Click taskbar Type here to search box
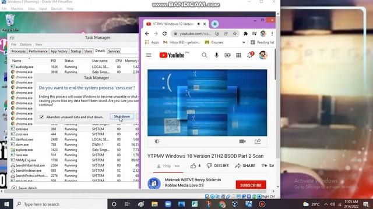Image resolution: width=373 pixels, height=209 pixels. click(61, 204)
